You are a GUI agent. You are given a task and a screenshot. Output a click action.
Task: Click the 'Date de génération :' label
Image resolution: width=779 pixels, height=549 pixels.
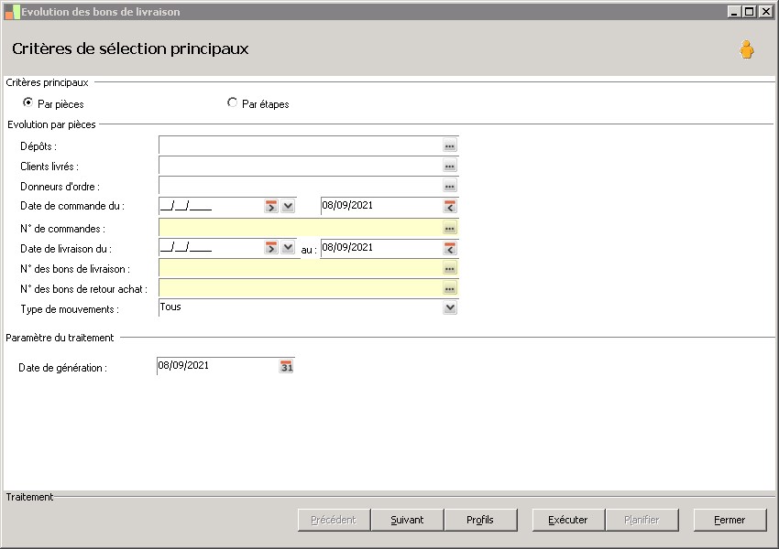point(62,368)
